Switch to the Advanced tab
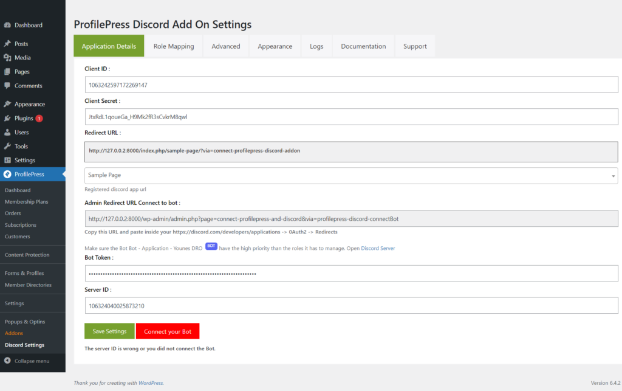 [226, 46]
